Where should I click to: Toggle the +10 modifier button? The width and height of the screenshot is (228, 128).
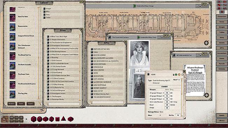[x=16, y=118]
